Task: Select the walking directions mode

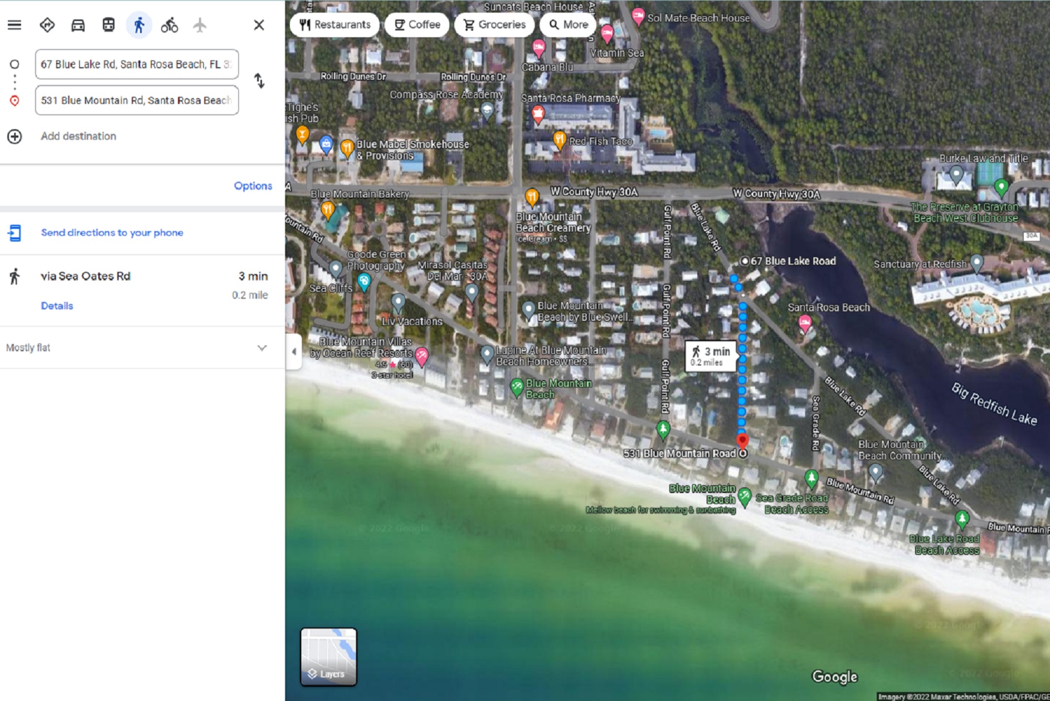Action: (139, 24)
